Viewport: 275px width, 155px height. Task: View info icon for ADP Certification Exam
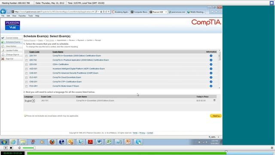[x=211, y=69]
